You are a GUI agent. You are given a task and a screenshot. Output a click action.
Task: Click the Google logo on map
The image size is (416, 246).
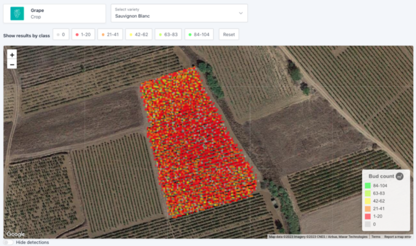pos(15,234)
